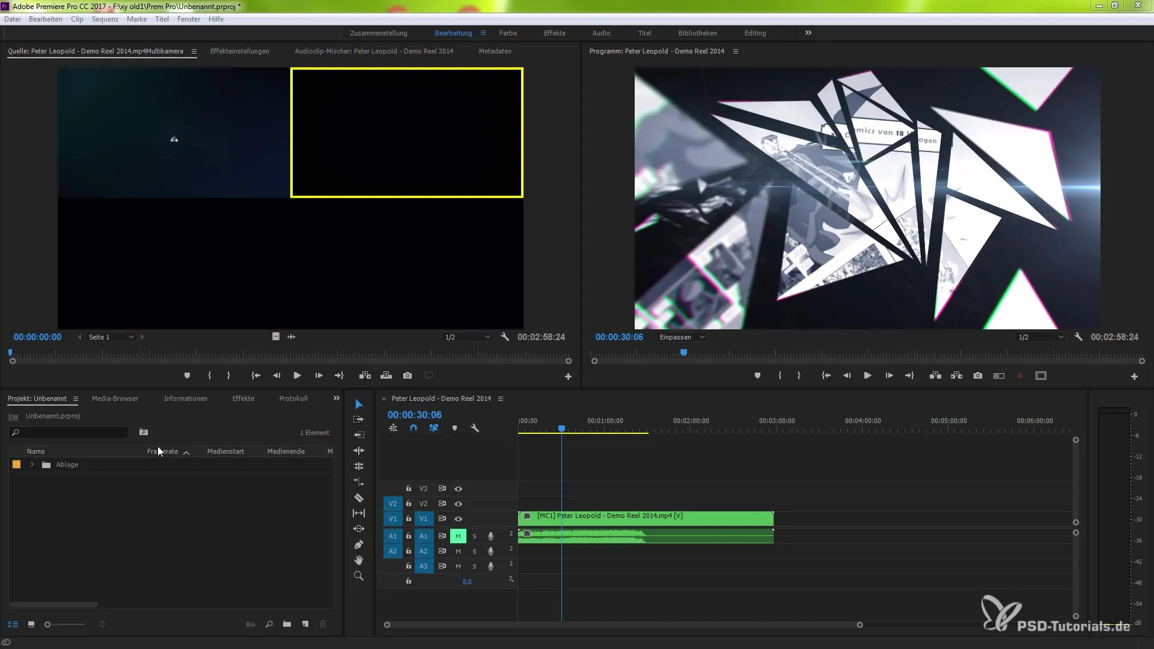Click Insert button in Source monitor
1154x649 pixels.
tap(365, 376)
